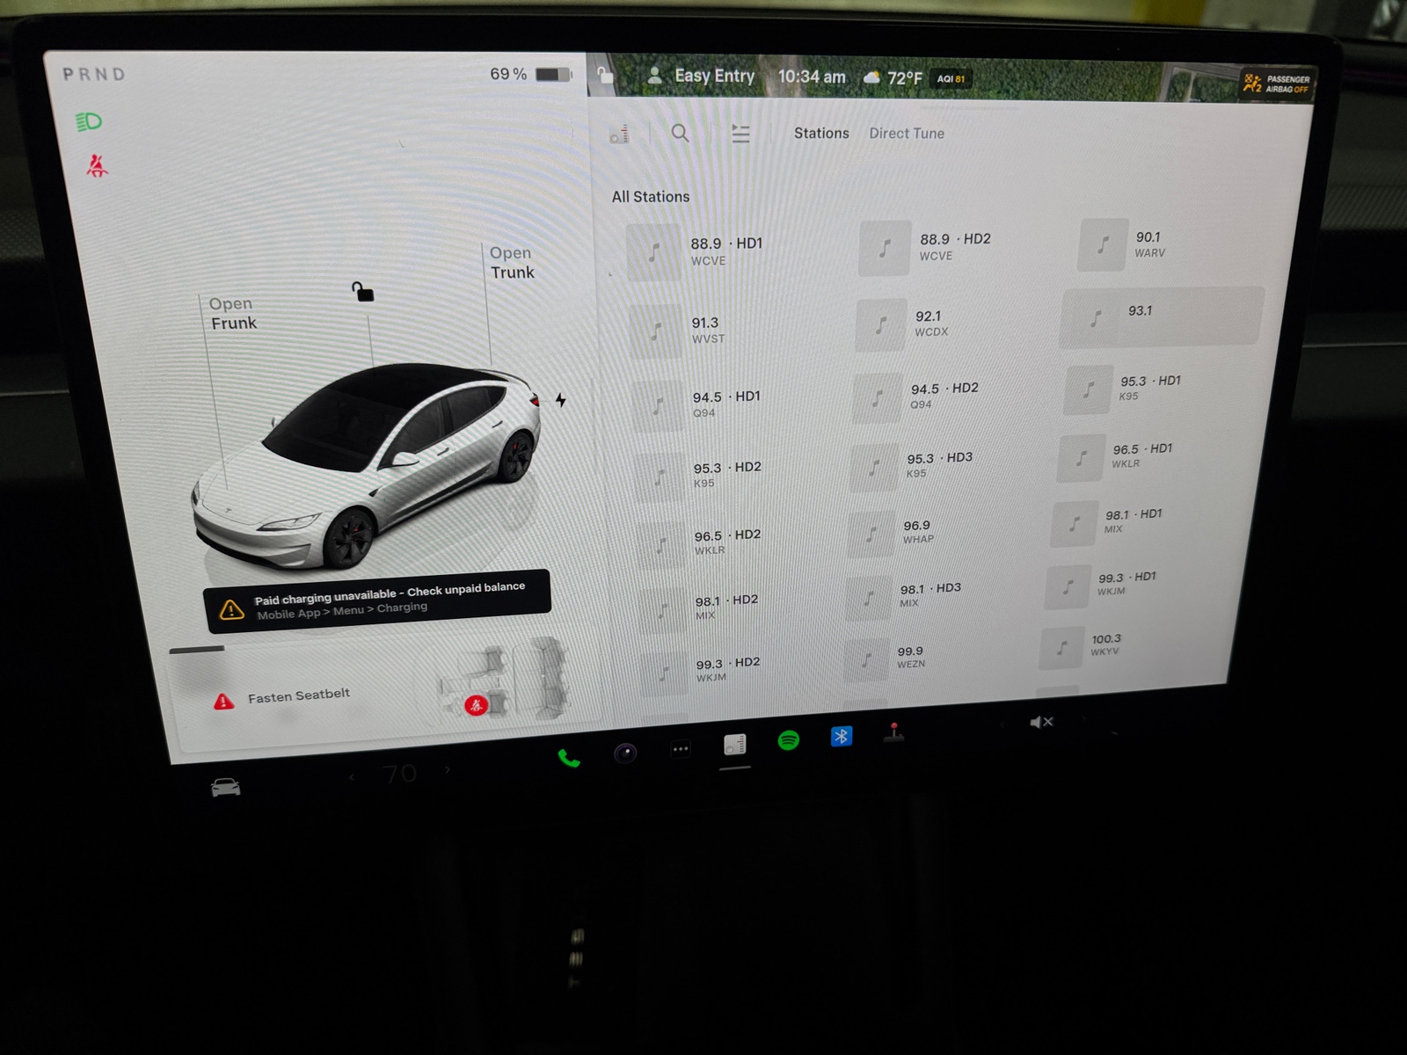Tap the search icon in the radio panel
This screenshot has height=1055, width=1407.
point(680,135)
